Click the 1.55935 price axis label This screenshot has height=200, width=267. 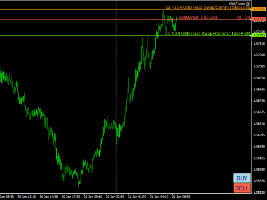(259, 181)
